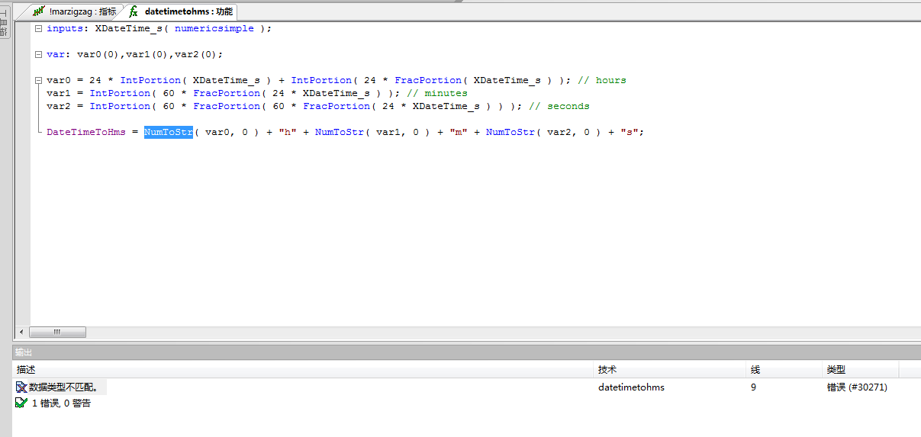The image size is (921, 437).
Task: Click the horizontal scrollbar left arrow
Action: pyautogui.click(x=21, y=333)
